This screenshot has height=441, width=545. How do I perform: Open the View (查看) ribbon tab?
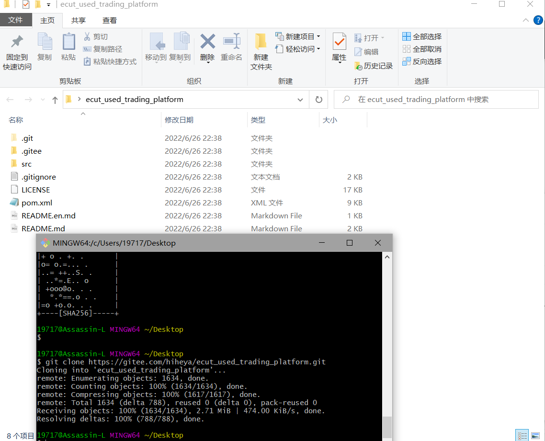110,21
